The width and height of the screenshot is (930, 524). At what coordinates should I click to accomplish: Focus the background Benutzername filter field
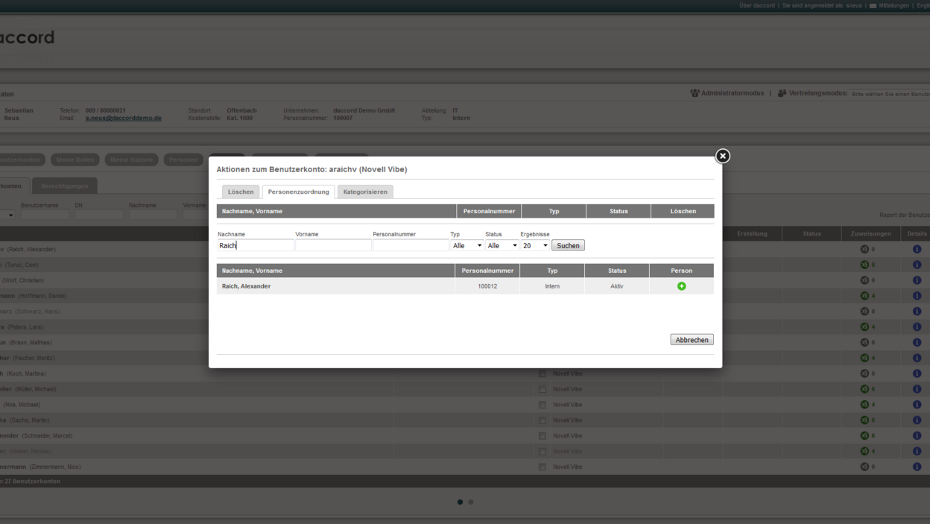(45, 215)
